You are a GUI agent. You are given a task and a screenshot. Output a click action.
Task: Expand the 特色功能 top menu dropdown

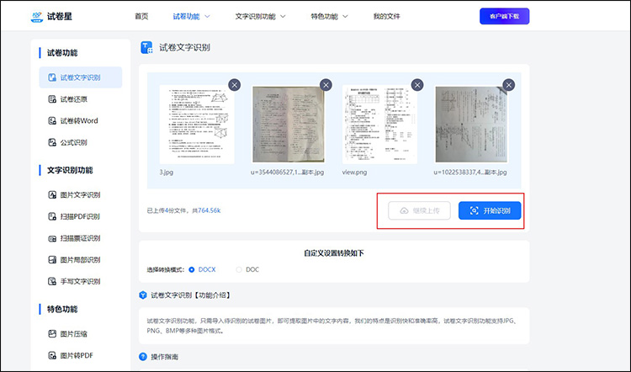pos(345,17)
